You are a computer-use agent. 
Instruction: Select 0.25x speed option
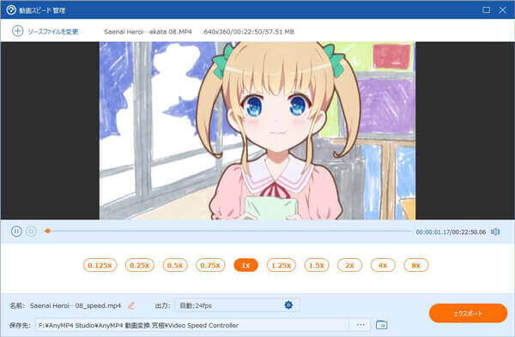click(140, 265)
